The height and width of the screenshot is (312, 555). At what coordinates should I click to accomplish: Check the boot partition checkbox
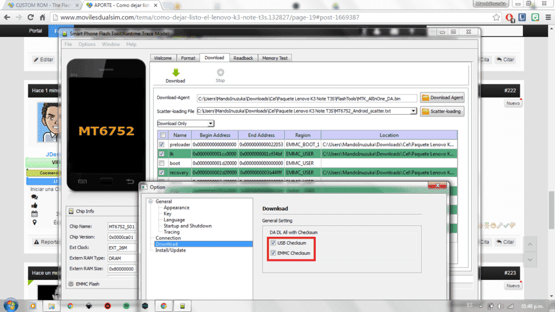pos(162,163)
